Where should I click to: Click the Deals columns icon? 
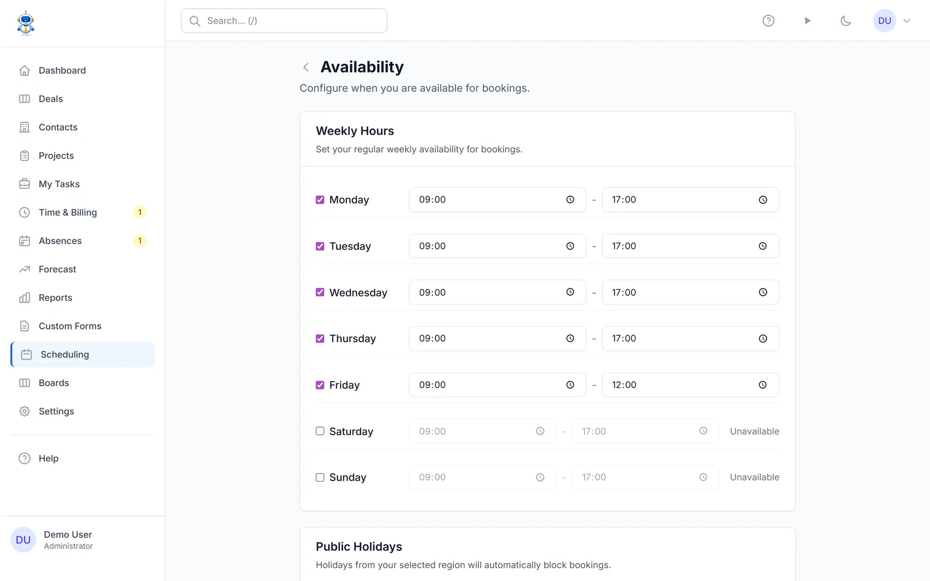pos(24,99)
